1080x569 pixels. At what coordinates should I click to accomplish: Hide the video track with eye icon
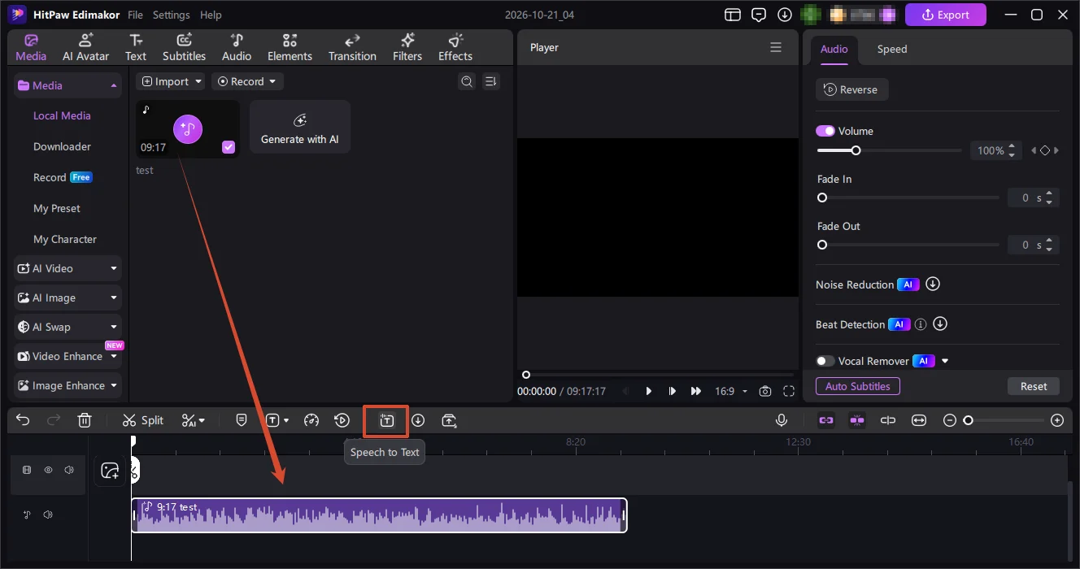pyautogui.click(x=48, y=470)
